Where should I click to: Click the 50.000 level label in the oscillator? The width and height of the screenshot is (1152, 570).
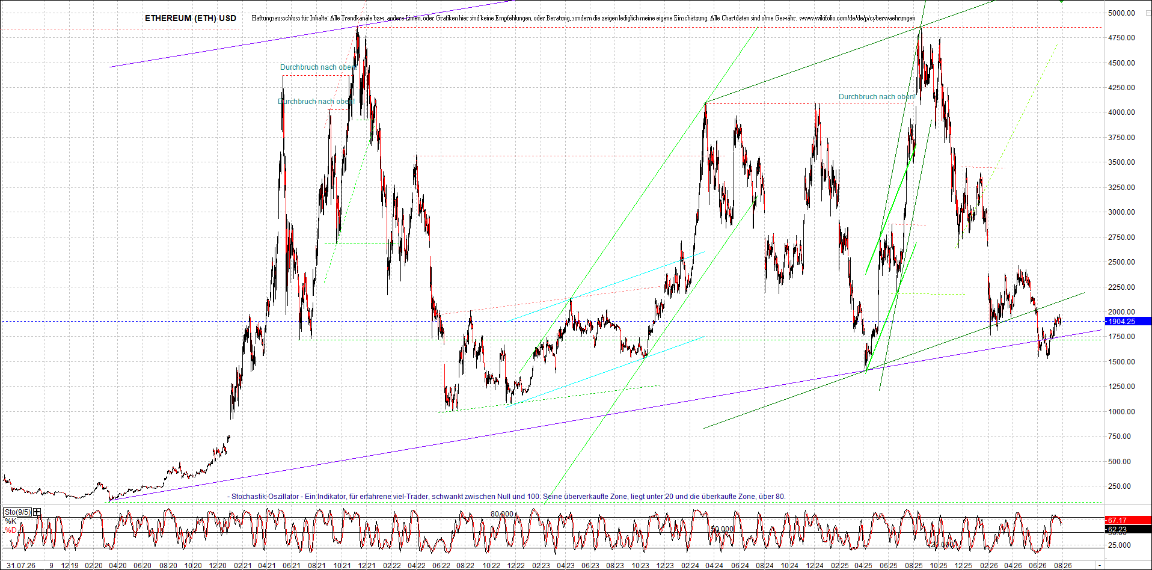(x=722, y=529)
